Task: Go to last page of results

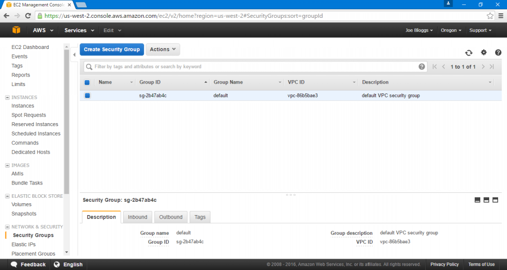Action: click(x=492, y=67)
